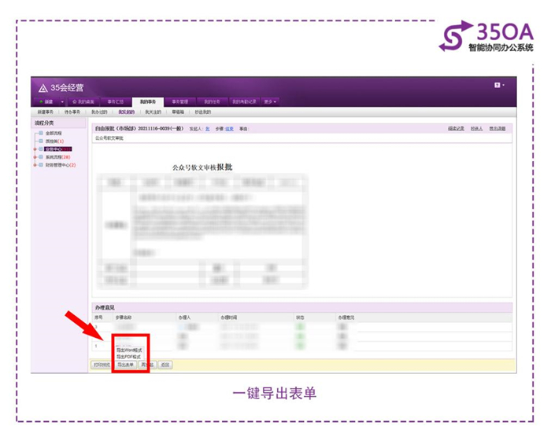Open the 我的任务 tab

(x=212, y=102)
